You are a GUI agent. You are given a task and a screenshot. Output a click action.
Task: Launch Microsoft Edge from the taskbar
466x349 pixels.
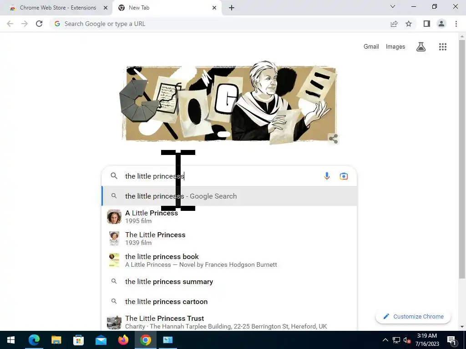[34, 340]
